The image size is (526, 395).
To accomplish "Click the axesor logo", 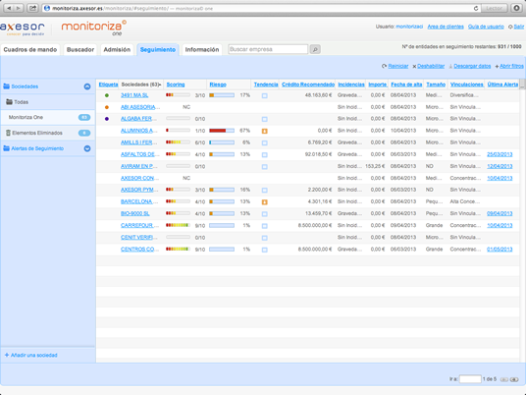I will point(23,28).
